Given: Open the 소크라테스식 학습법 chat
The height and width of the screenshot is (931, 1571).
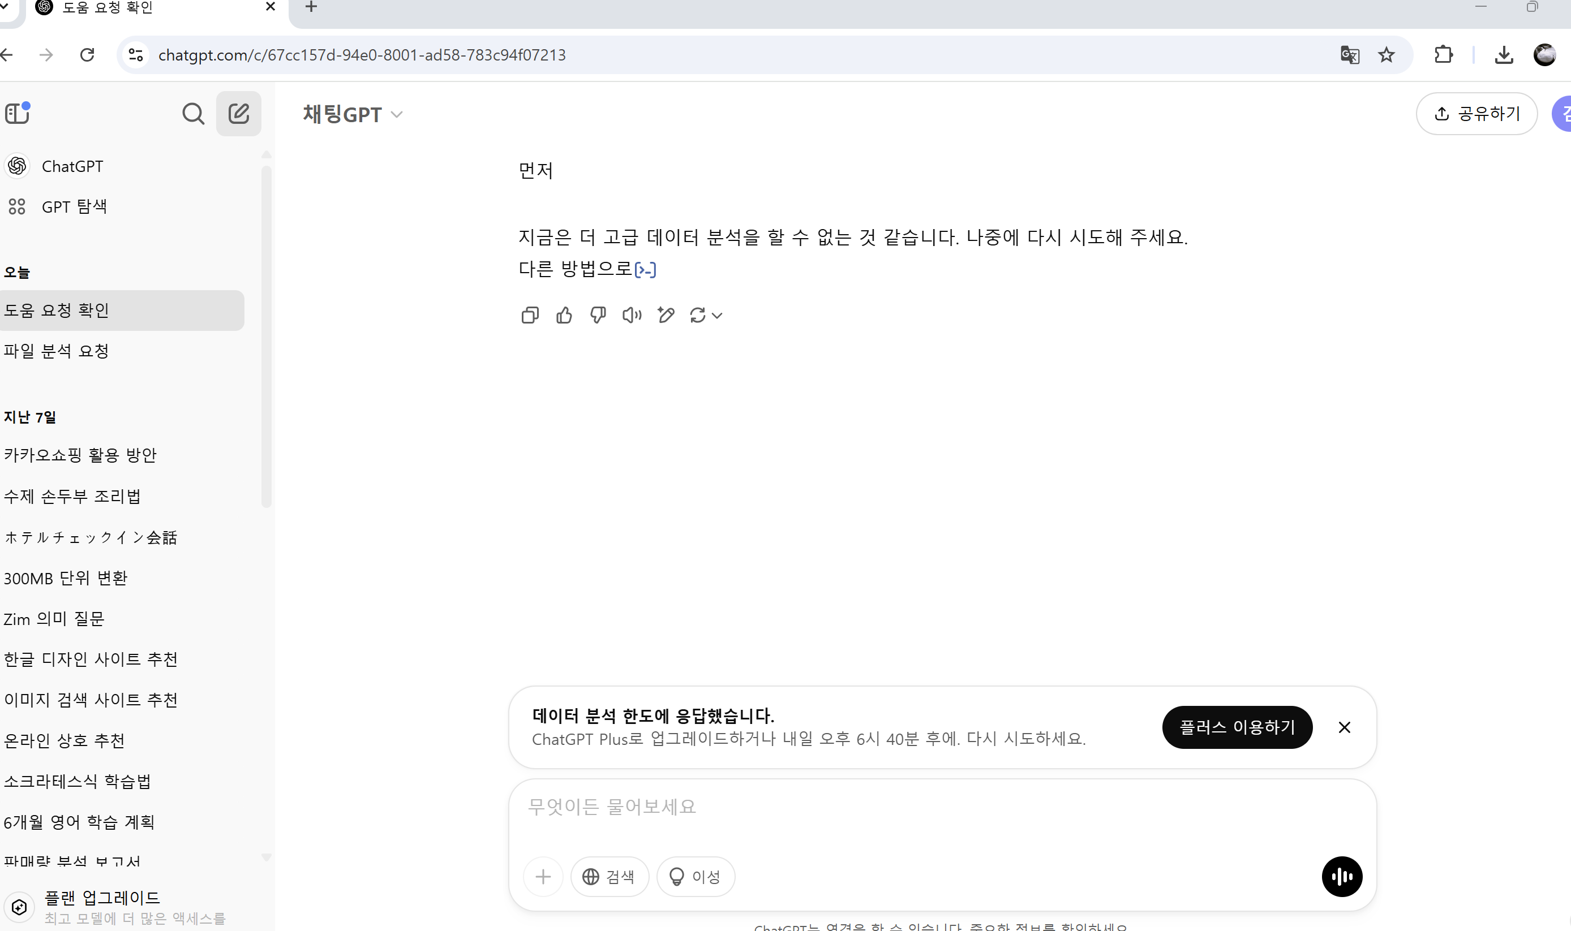Looking at the screenshot, I should [x=121, y=781].
